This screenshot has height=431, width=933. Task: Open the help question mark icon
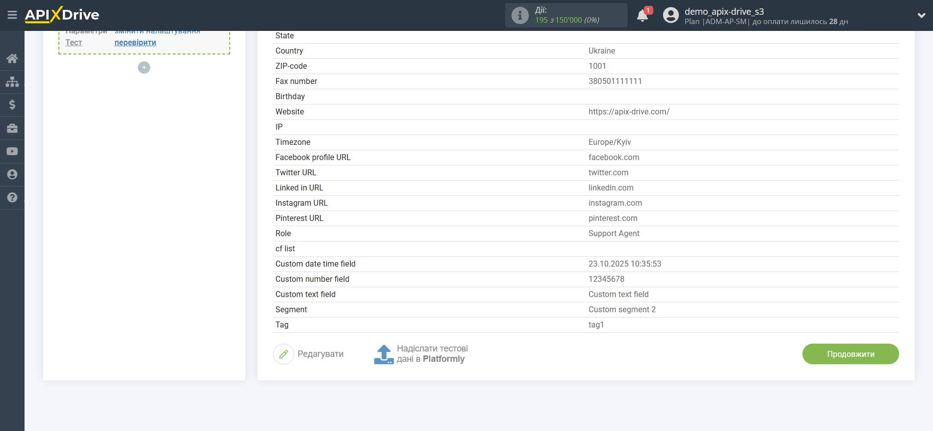click(x=12, y=197)
